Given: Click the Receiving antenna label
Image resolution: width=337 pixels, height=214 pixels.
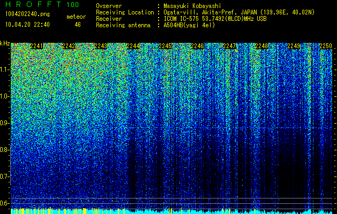Looking at the screenshot, I should [123, 25].
